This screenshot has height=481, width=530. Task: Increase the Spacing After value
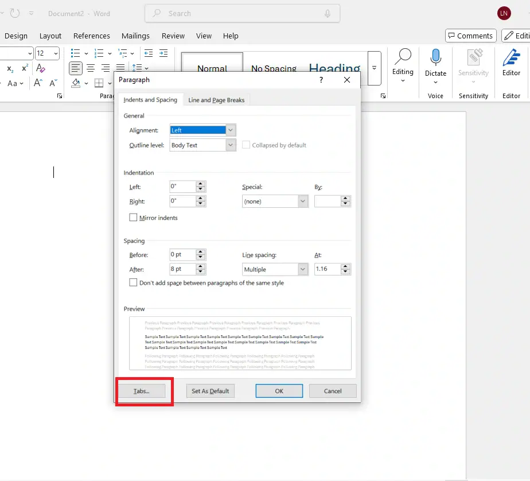200,266
